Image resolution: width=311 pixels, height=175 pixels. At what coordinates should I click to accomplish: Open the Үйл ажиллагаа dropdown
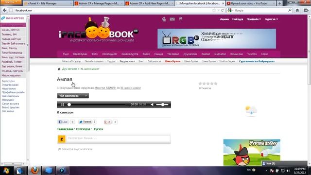pos(73,96)
